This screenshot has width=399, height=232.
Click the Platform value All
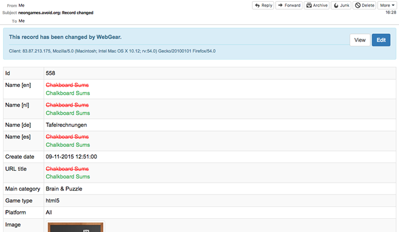point(49,212)
